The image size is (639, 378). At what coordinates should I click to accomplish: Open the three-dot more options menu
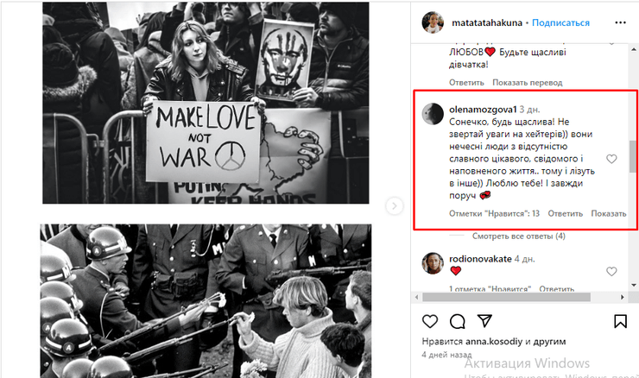coord(619,23)
